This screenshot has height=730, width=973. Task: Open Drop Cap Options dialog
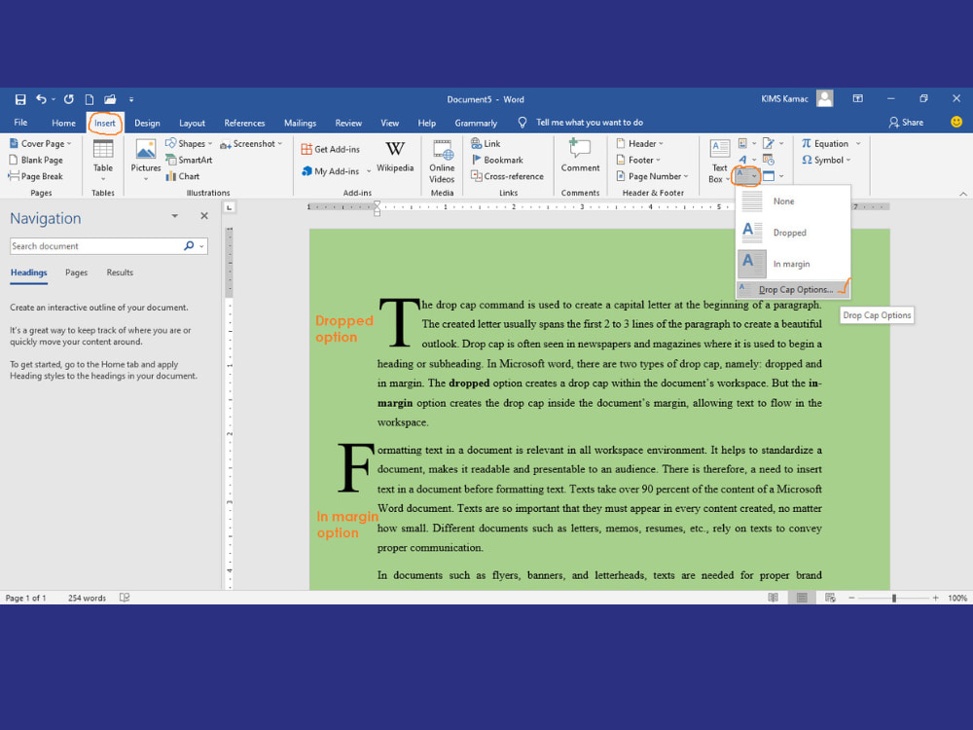click(x=793, y=289)
